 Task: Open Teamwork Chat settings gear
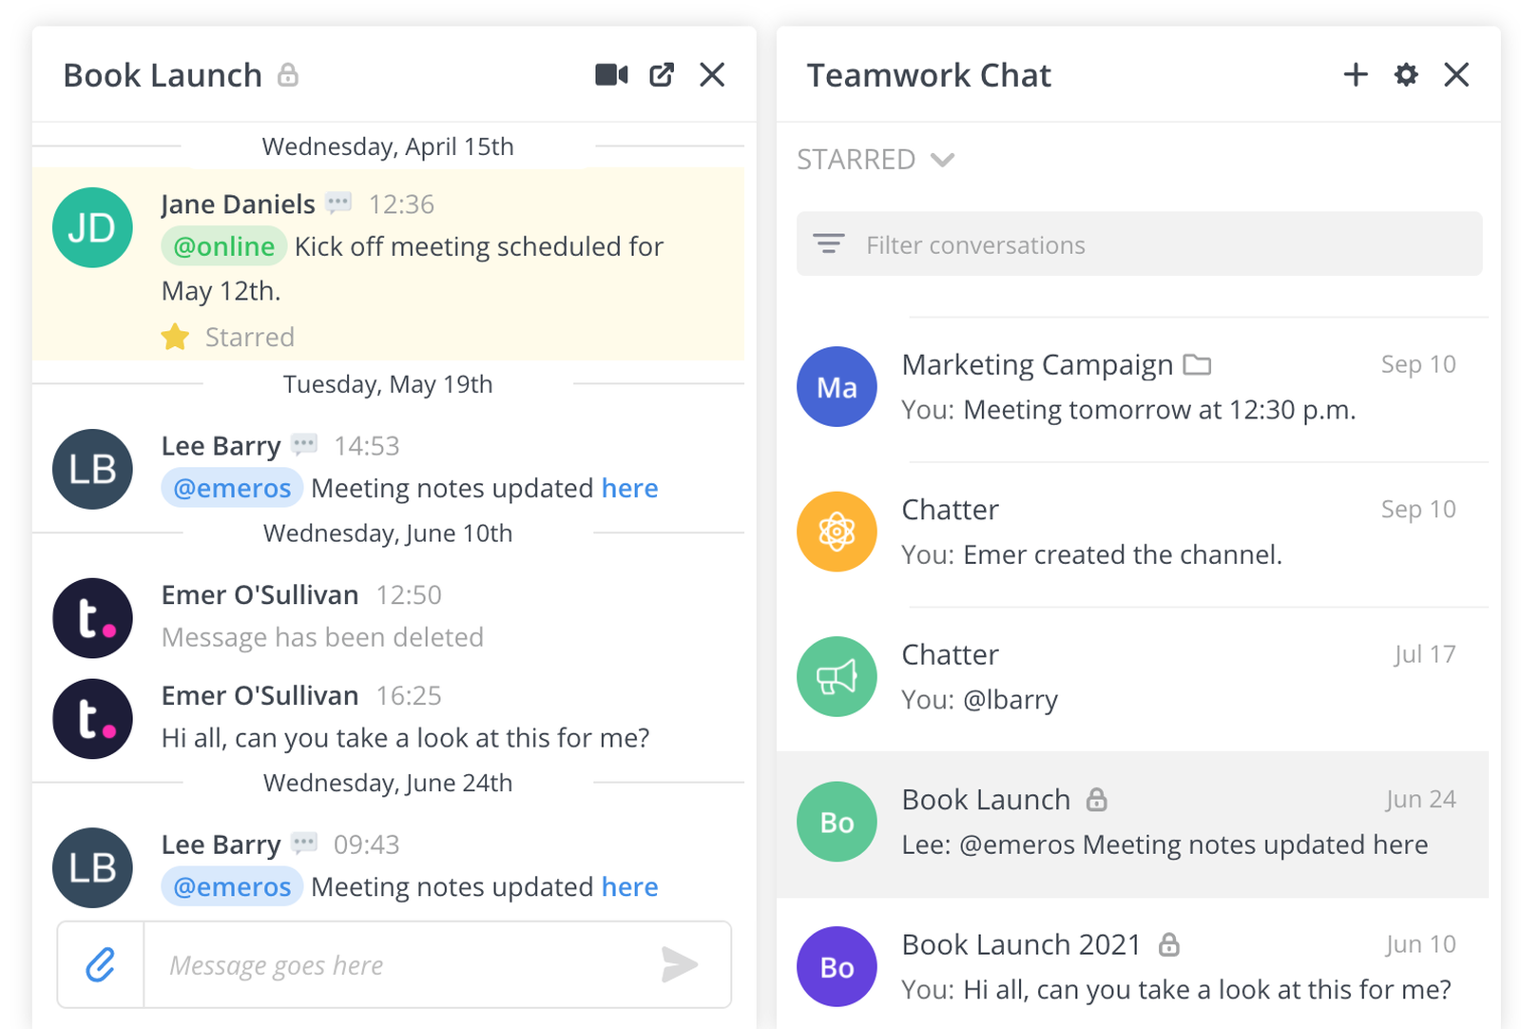click(1405, 74)
